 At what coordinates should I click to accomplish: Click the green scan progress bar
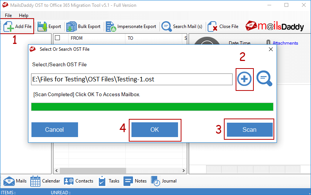point(152,107)
